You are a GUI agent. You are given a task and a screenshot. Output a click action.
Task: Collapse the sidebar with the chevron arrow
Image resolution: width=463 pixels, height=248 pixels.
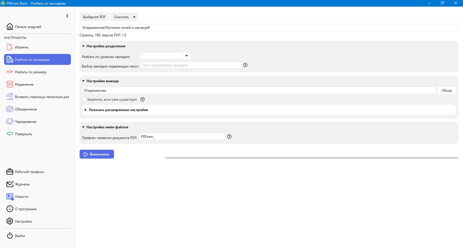coord(67,16)
